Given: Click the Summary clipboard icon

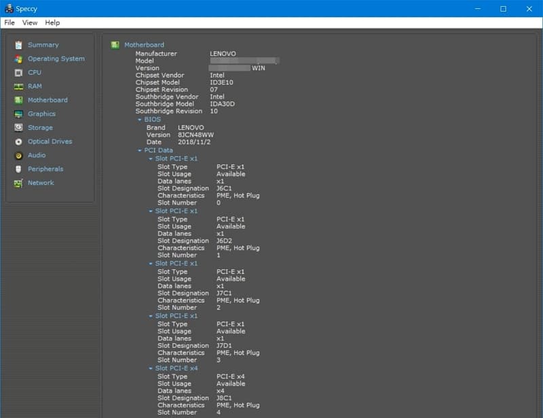Looking at the screenshot, I should (x=18, y=45).
